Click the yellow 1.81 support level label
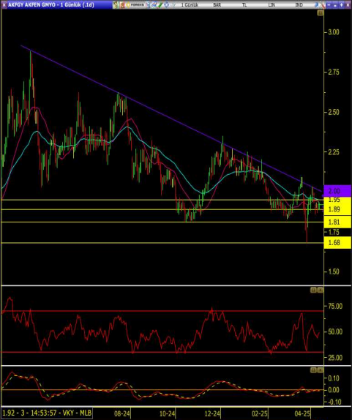Image resolution: width=352 pixels, height=420 pixels. click(x=337, y=222)
